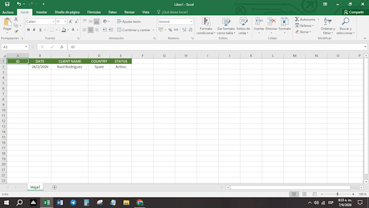
Task: Click the Compartir button
Action: (x=354, y=12)
